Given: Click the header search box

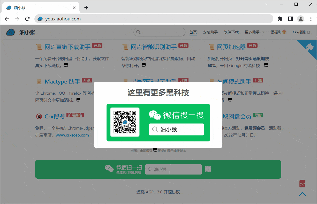Looking at the screenshot, I should coord(160,32).
